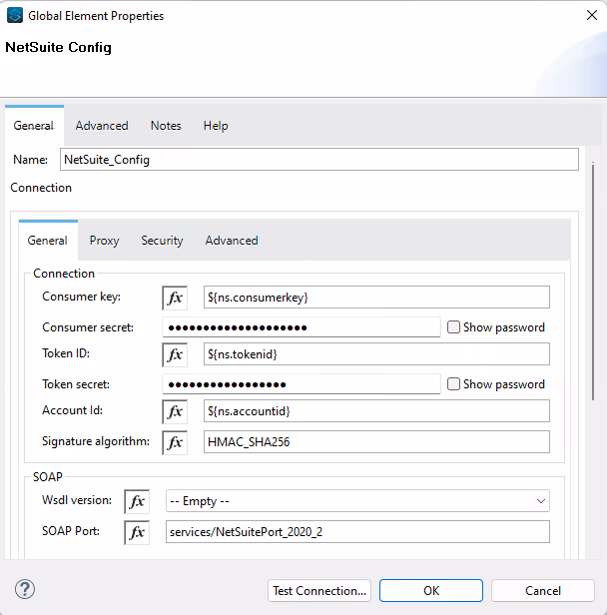Select the top General tab
This screenshot has height=615, width=607.
coord(34,126)
